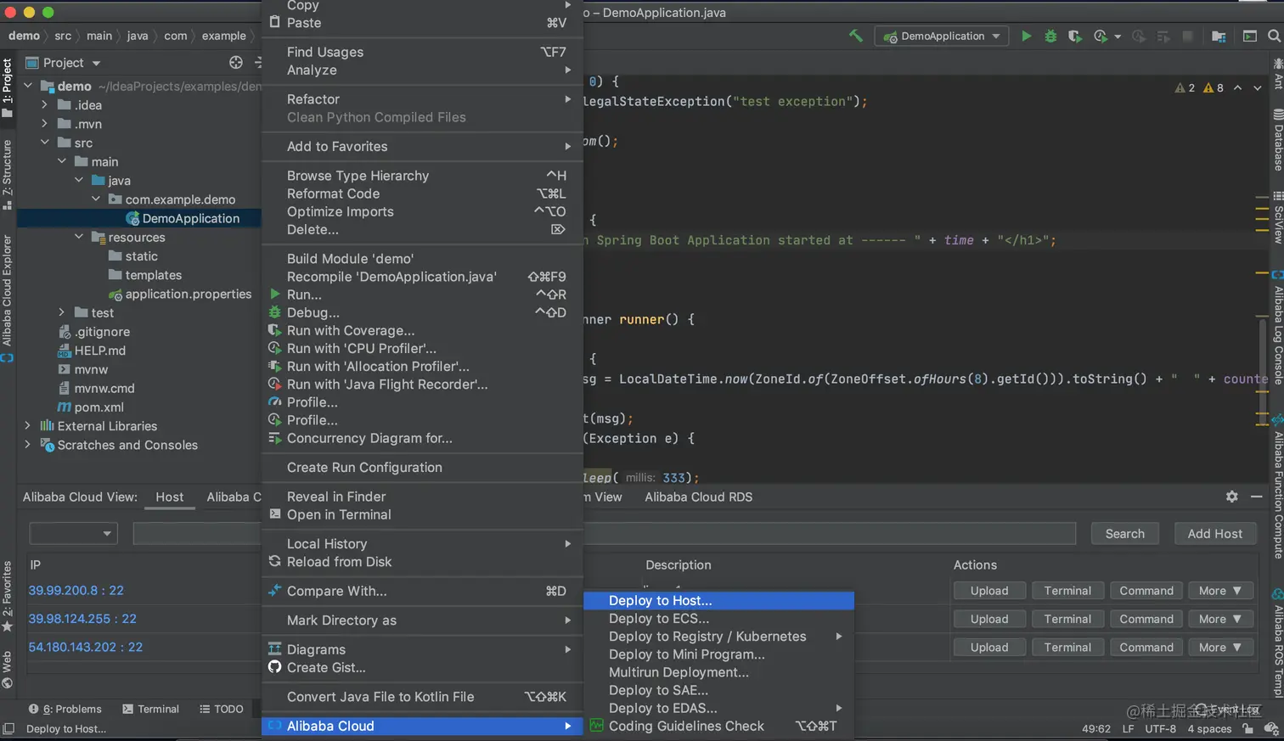
Task: Open the SciView side panel
Action: pyautogui.click(x=1277, y=219)
